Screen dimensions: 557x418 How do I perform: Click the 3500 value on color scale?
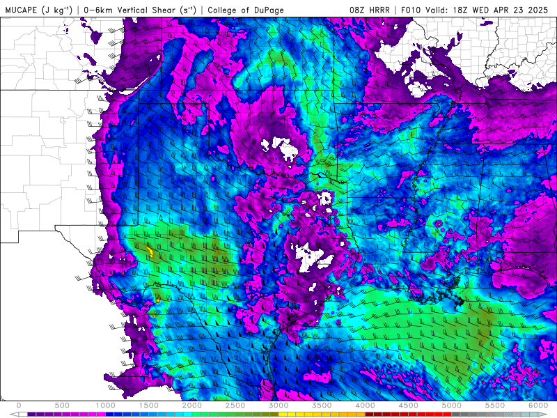click(x=322, y=405)
